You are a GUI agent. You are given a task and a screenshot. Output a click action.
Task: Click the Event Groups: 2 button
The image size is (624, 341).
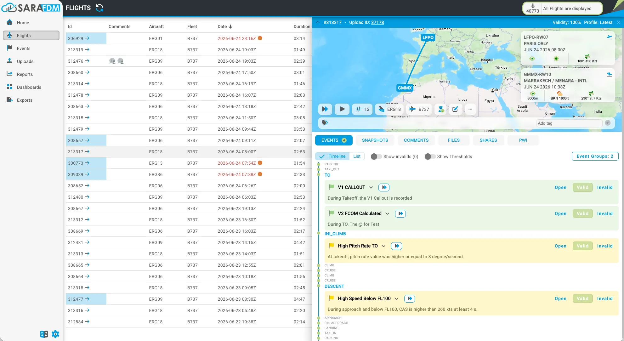pos(595,156)
